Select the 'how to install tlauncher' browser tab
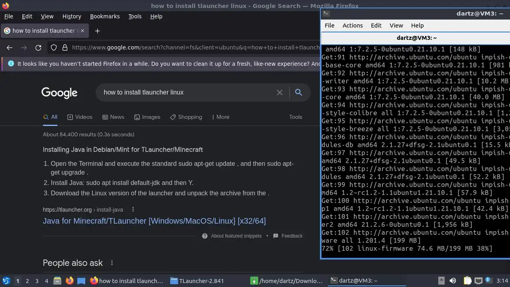Screen dimensions: 510x287 44,31
